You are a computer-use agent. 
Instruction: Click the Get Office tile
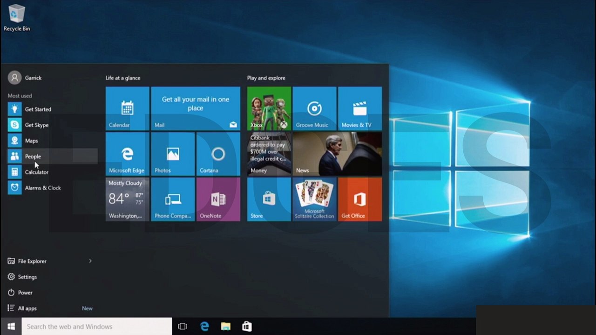click(x=360, y=199)
